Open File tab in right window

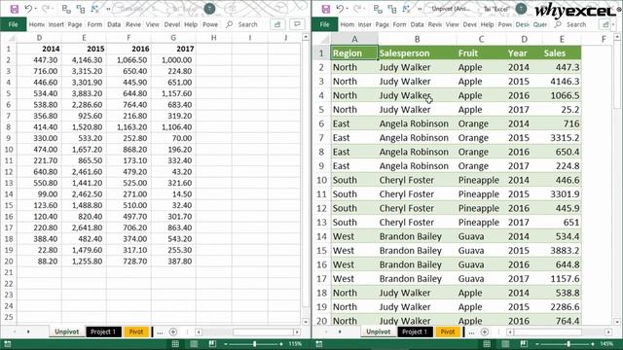324,24
